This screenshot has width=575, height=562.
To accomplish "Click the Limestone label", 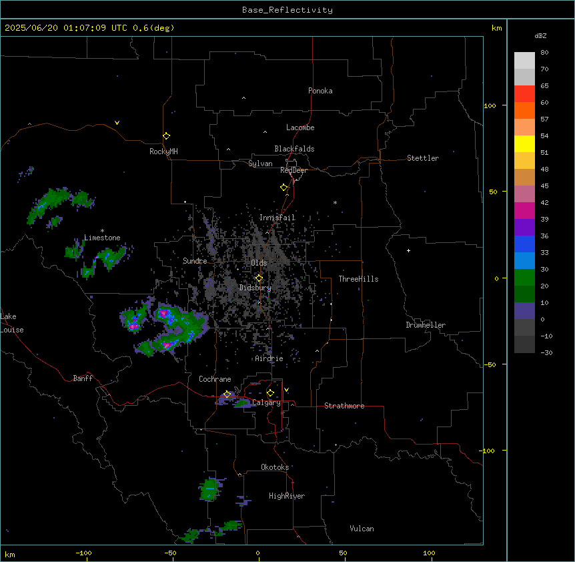I will 102,238.
